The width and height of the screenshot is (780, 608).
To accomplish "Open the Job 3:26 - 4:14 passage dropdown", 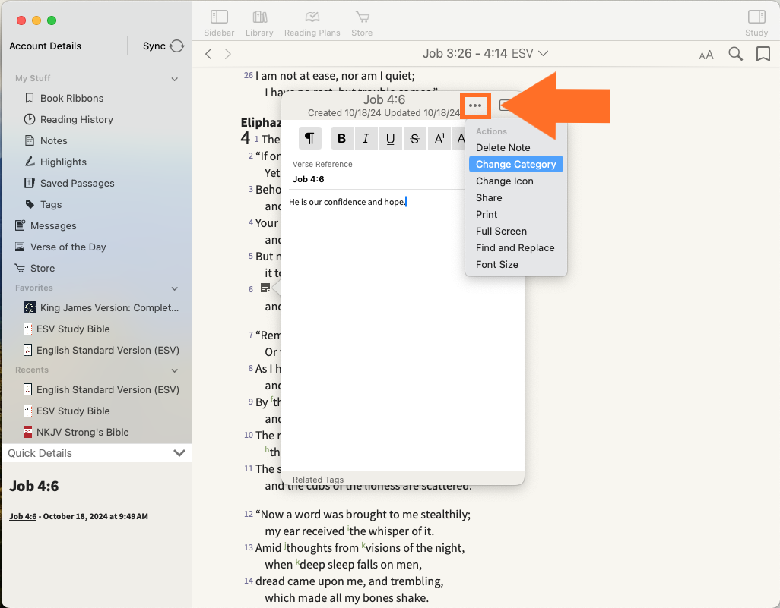I will tap(486, 53).
